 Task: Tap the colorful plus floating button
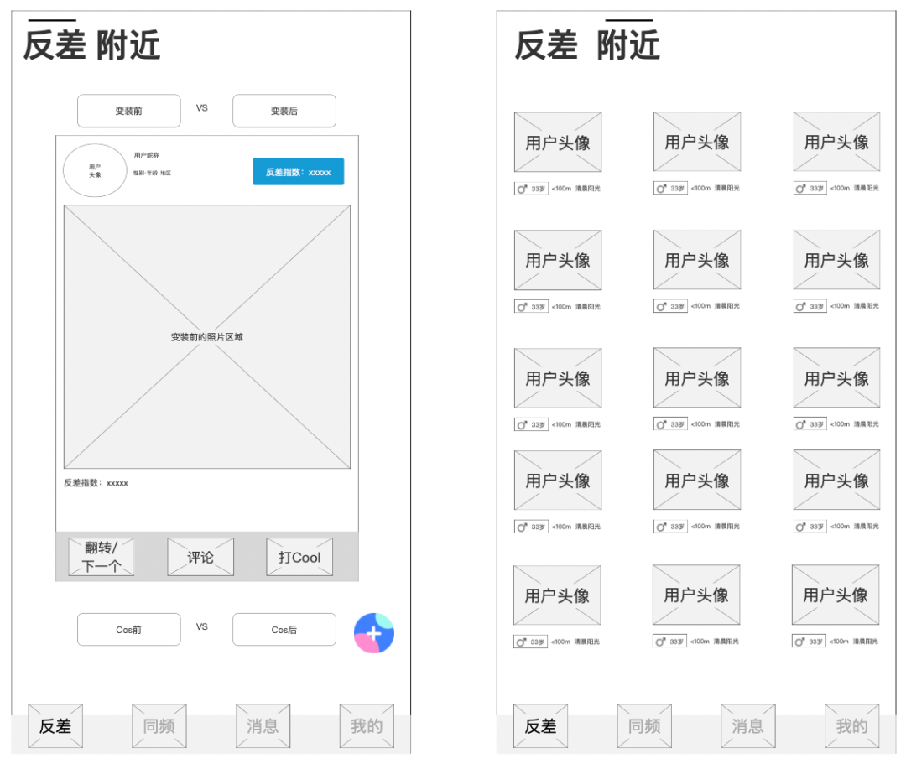tap(374, 633)
